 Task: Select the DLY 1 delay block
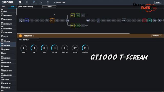[x=104, y=20]
